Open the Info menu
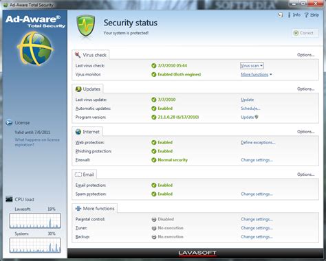This screenshot has width=326, height=261. tap(294, 15)
